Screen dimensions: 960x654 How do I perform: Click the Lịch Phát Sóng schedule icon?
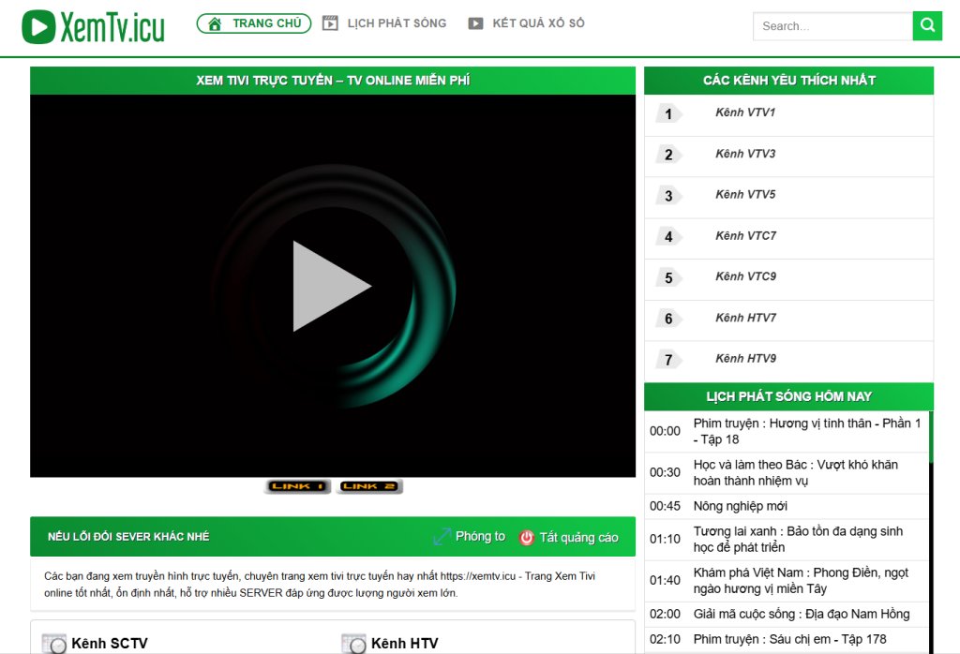330,23
